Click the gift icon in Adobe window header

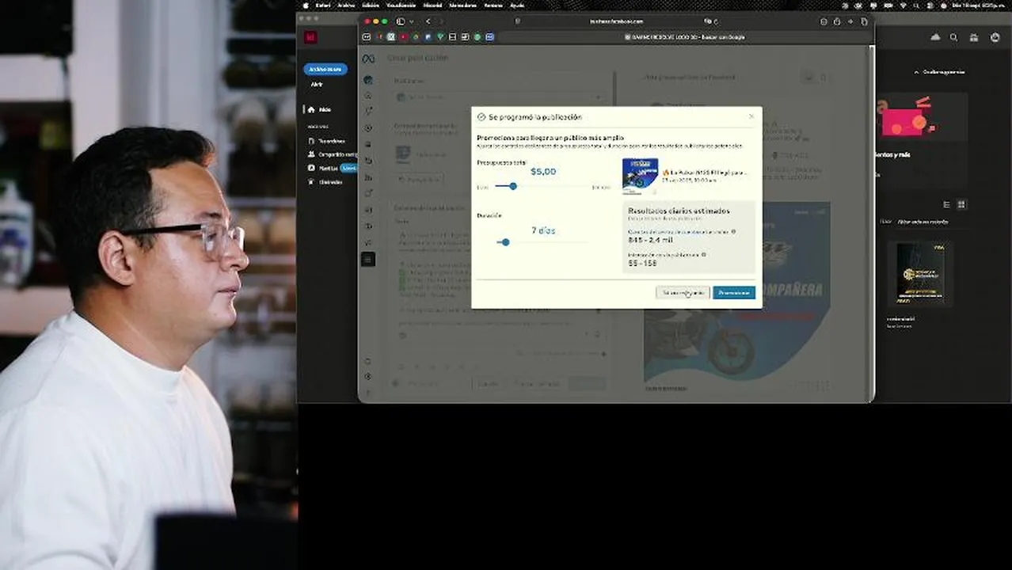(x=973, y=37)
